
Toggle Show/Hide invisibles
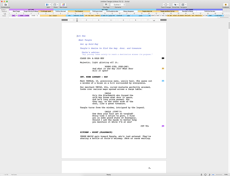point(176,5)
